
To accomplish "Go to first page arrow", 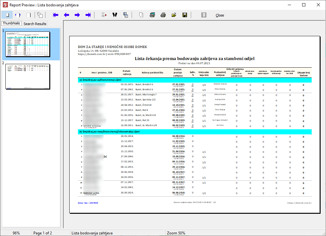I will click(x=56, y=15).
